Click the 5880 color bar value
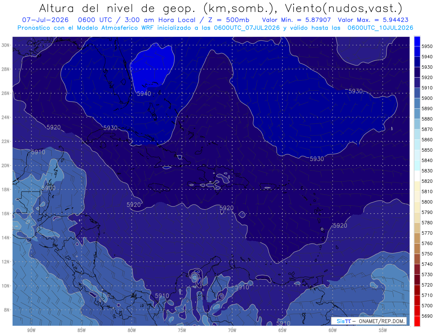The image size is (434, 335). pos(427,119)
